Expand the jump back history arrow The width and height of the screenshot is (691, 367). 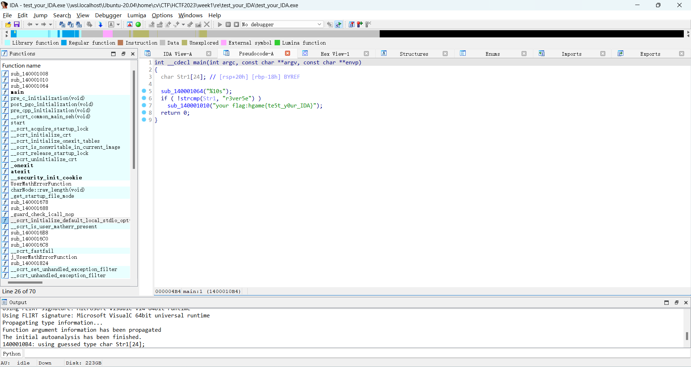pyautogui.click(x=37, y=24)
